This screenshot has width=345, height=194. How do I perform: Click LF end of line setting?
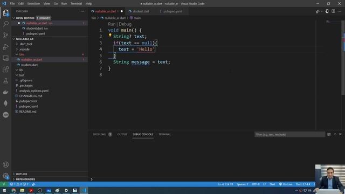click(265, 184)
